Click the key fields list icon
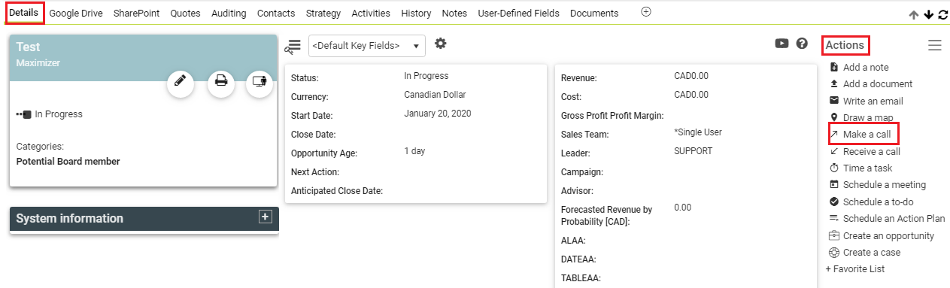The height and width of the screenshot is (288, 950). tap(293, 47)
